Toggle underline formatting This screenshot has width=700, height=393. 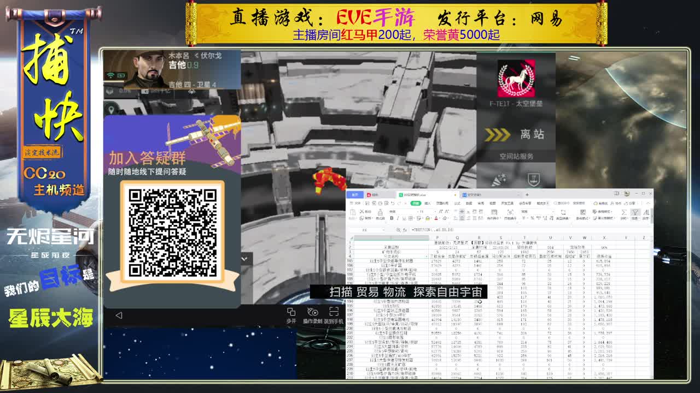pyautogui.click(x=404, y=218)
